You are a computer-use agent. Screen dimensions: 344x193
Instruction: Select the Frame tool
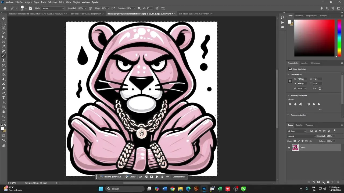3,42
